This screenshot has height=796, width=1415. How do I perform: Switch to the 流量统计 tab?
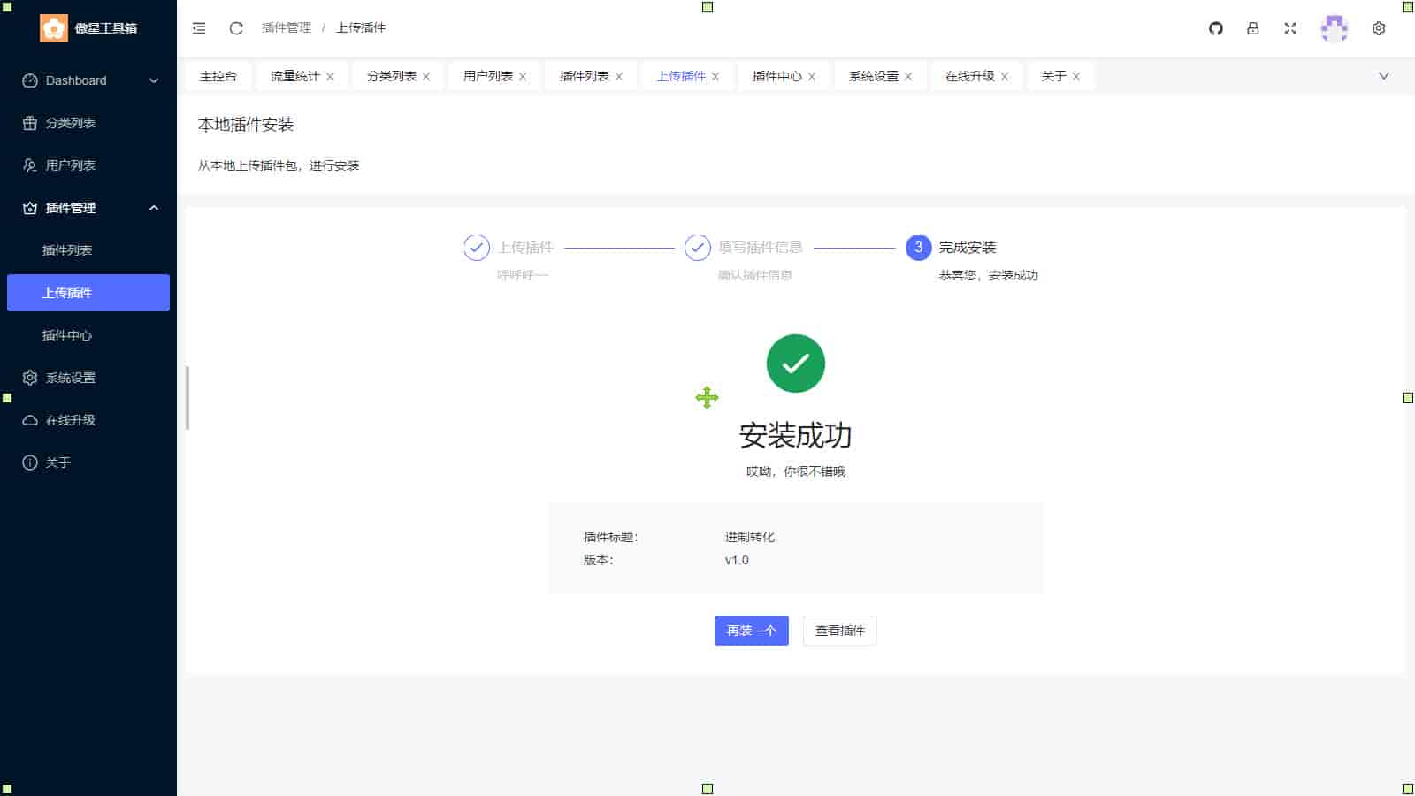click(x=294, y=76)
